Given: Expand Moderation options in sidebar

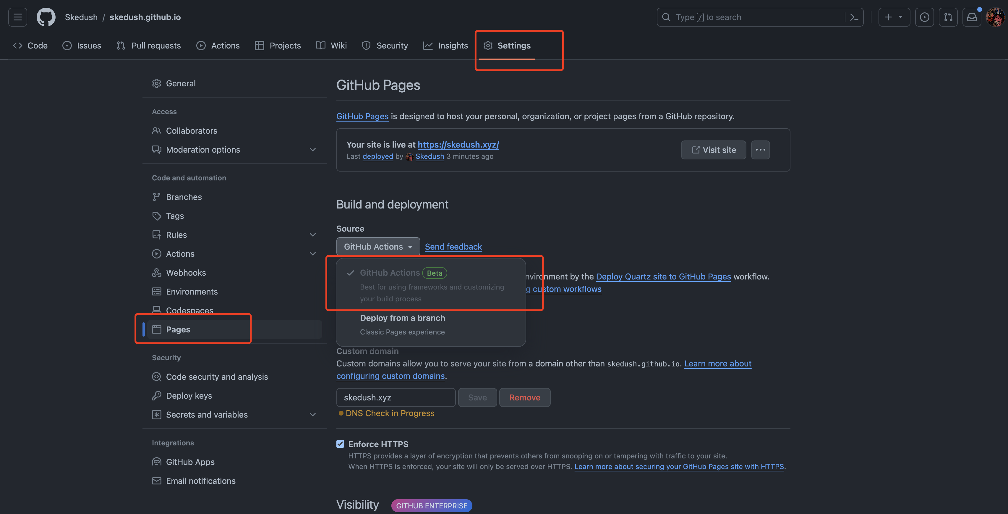Looking at the screenshot, I should click(x=312, y=150).
